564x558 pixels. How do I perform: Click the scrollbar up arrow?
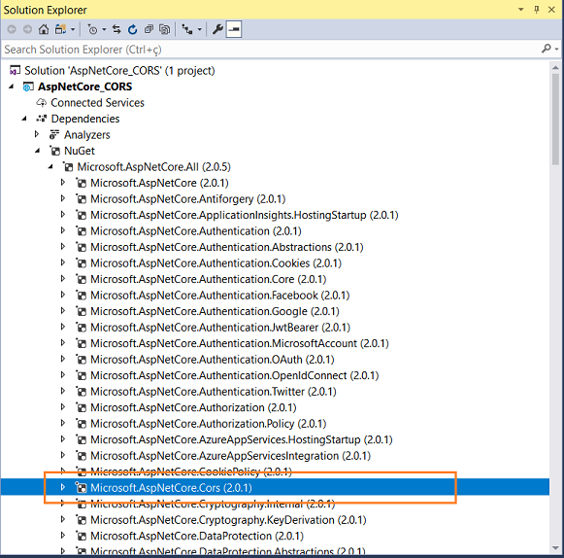(555, 67)
